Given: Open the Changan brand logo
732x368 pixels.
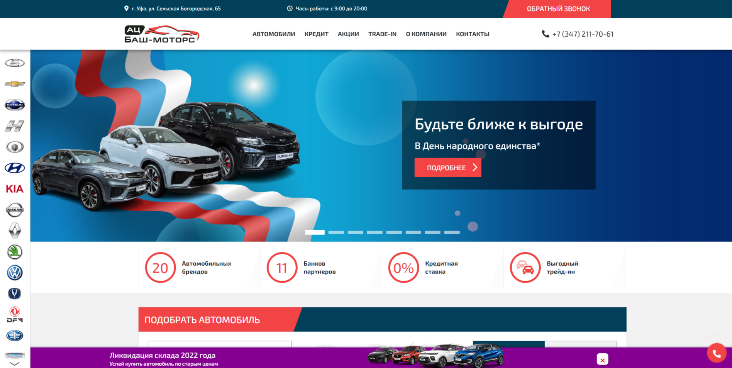Looking at the screenshot, I should point(15,294).
